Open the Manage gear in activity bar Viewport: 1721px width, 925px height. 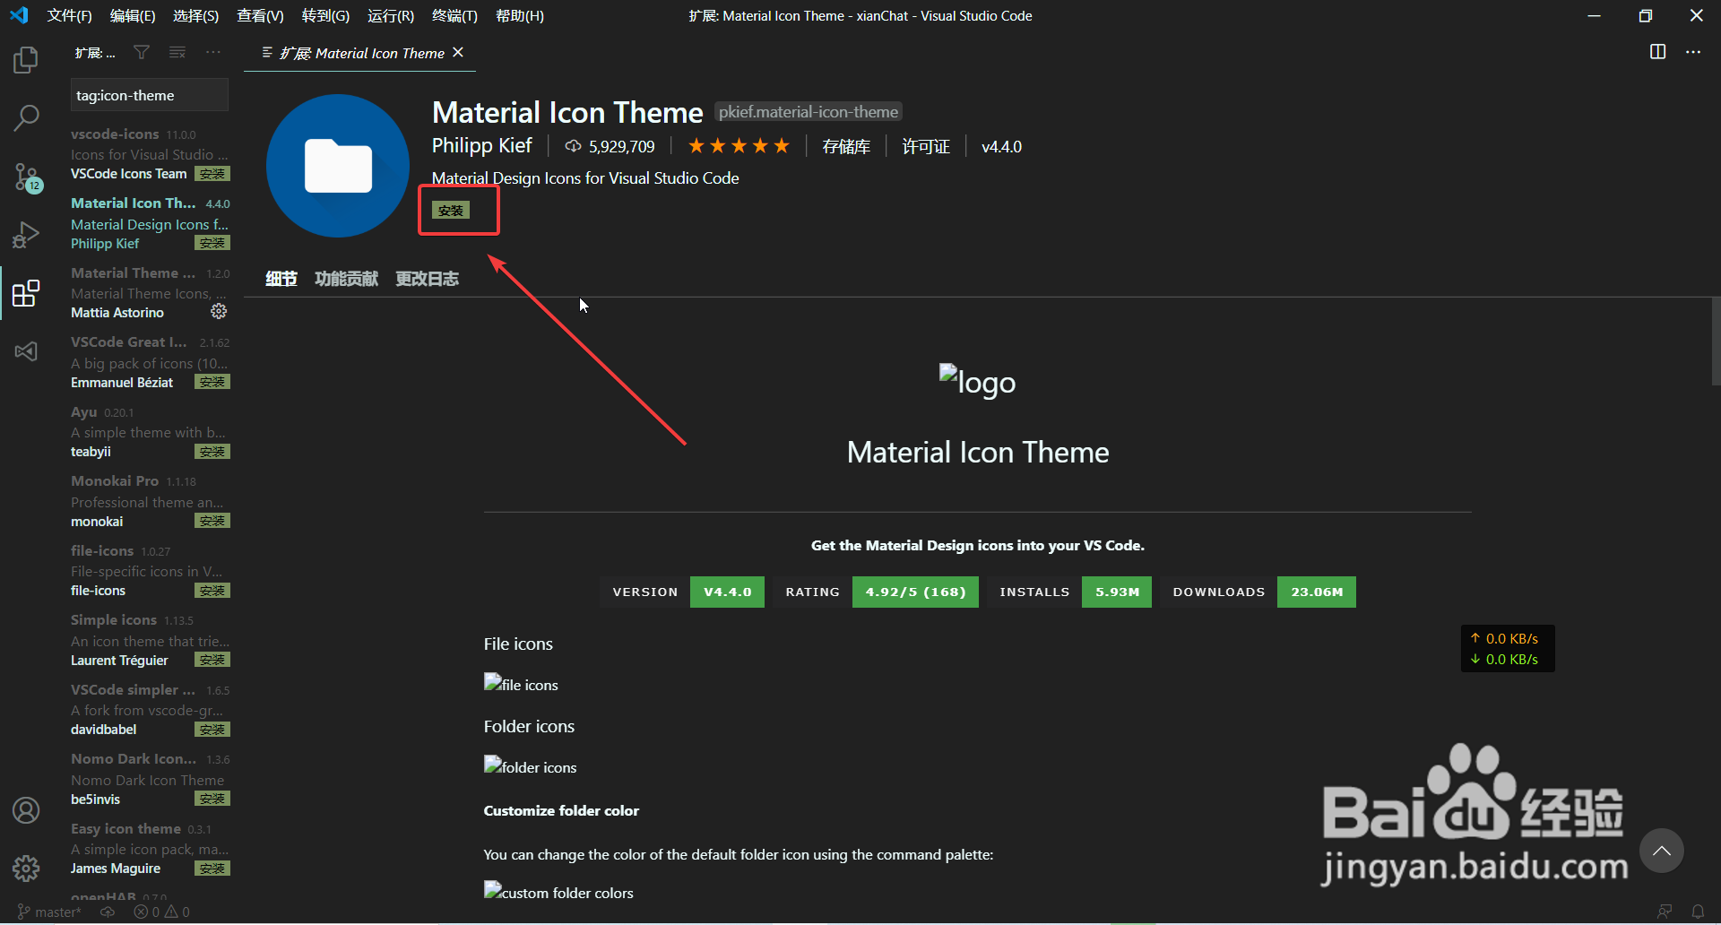coord(26,868)
